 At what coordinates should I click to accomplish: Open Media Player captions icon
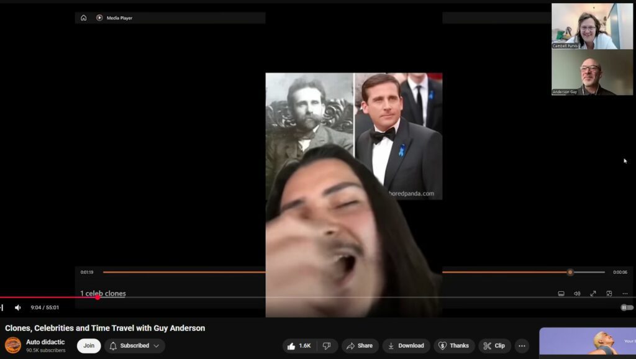561,293
